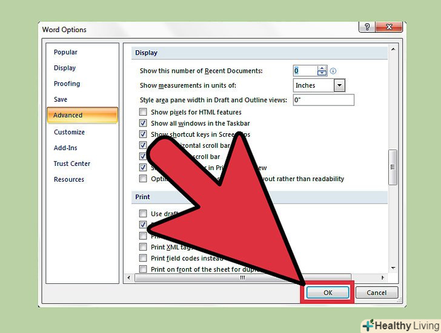Click the Recent Documents number field
The image size is (441, 333).
pyautogui.click(x=305, y=71)
